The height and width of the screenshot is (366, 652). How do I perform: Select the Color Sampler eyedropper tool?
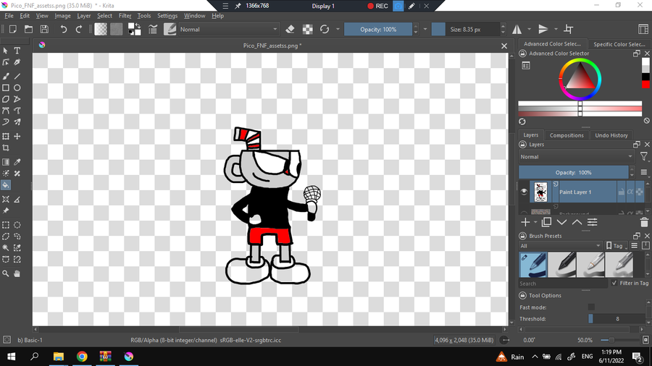pyautogui.click(x=17, y=162)
